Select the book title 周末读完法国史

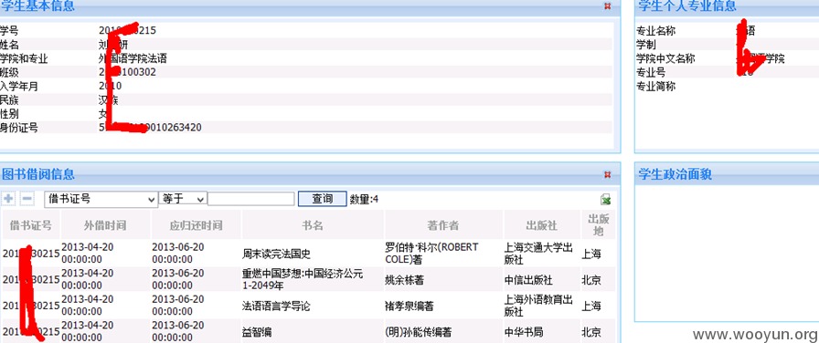(x=276, y=254)
